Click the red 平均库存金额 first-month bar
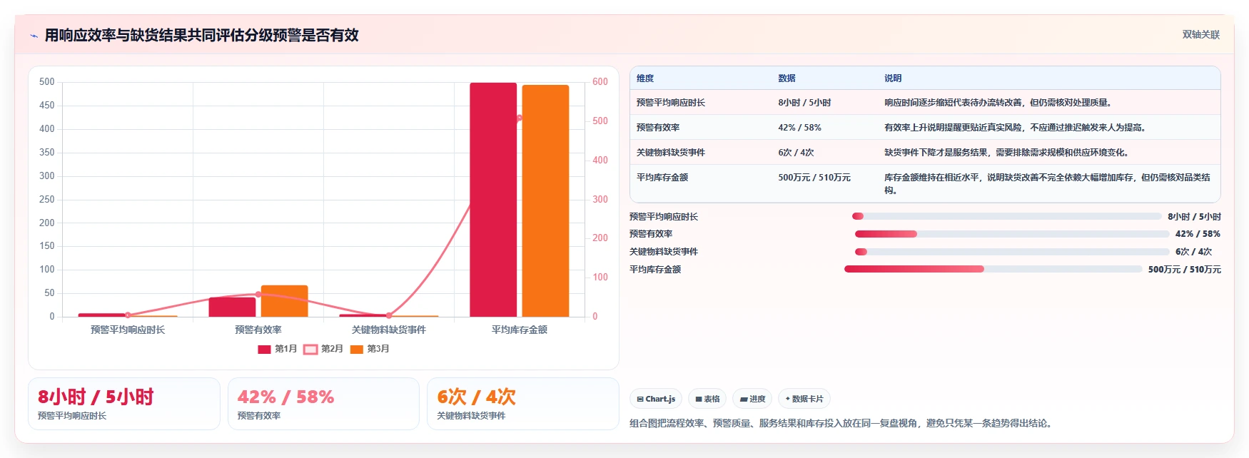The height and width of the screenshot is (458, 1249). (493, 200)
